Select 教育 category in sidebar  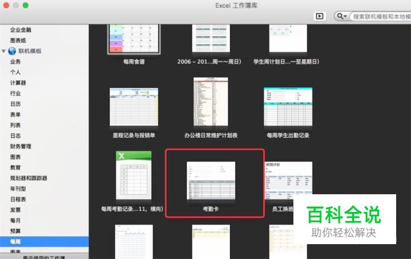(x=15, y=168)
